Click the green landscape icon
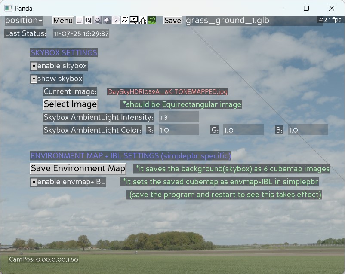This screenshot has width=345, height=274. click(x=152, y=20)
